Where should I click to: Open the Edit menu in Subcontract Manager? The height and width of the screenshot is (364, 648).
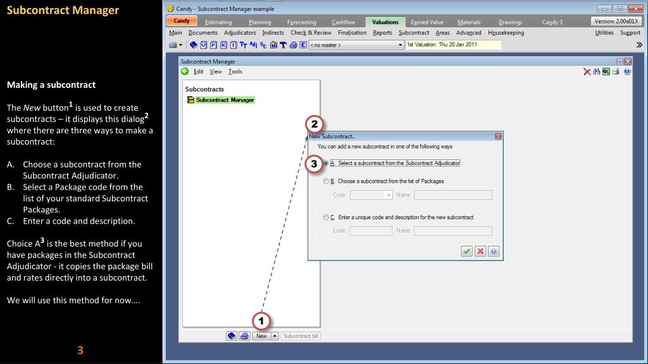[198, 71]
